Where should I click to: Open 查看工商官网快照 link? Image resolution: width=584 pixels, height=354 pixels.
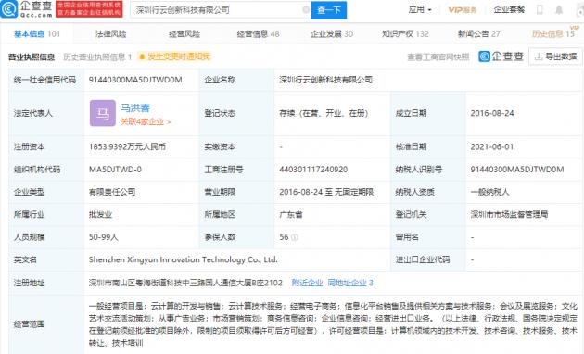pos(438,57)
